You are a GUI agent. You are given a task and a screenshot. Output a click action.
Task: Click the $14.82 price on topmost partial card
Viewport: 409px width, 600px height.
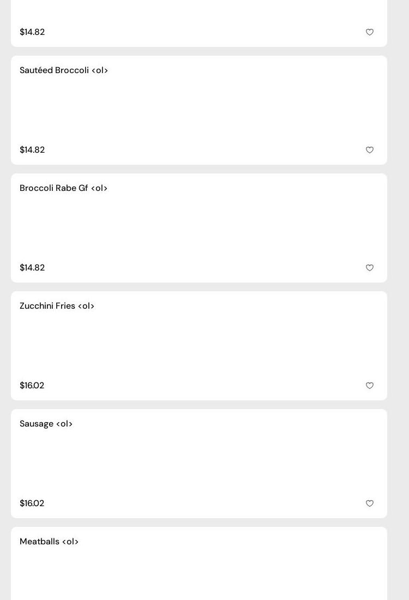32,32
